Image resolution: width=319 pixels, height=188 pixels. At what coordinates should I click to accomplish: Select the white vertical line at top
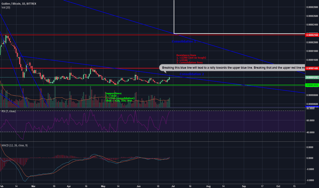coord(174,17)
